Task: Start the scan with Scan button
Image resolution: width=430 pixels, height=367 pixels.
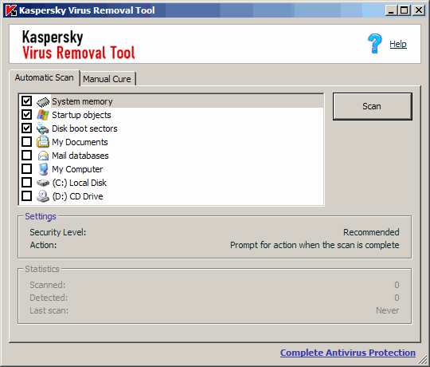Action: coord(372,106)
